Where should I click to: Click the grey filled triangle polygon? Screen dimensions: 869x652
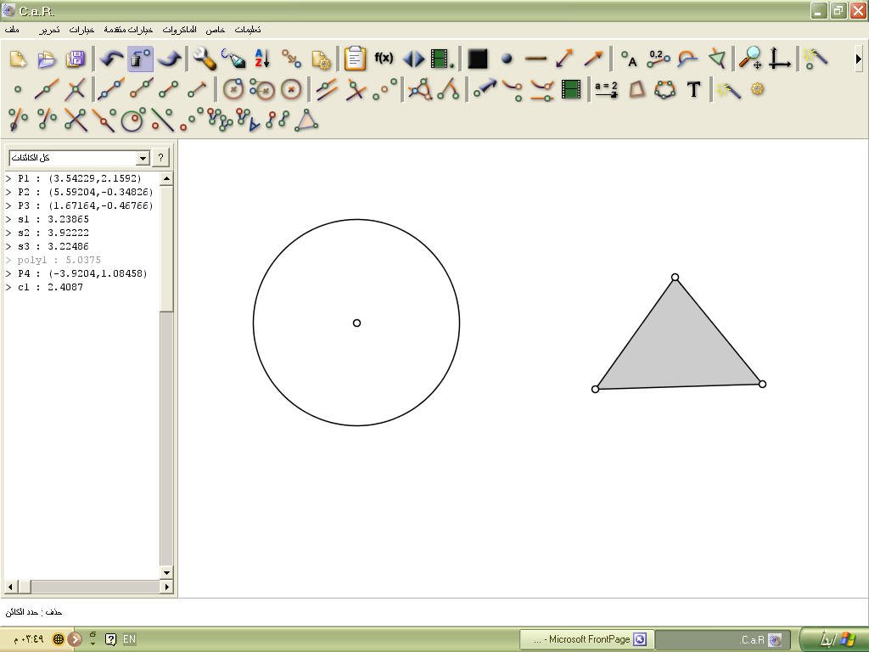point(678,351)
